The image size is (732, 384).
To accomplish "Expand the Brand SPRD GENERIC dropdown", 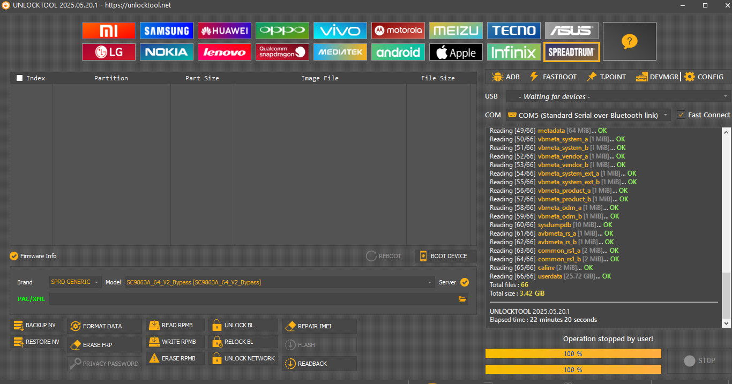I will pos(75,282).
